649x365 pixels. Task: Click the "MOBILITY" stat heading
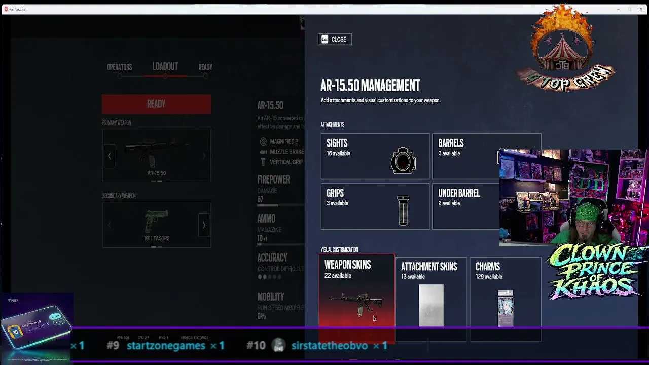270,297
